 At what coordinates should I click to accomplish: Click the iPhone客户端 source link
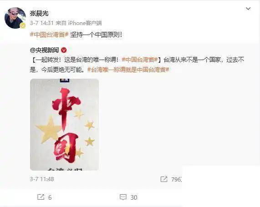pos(85,23)
